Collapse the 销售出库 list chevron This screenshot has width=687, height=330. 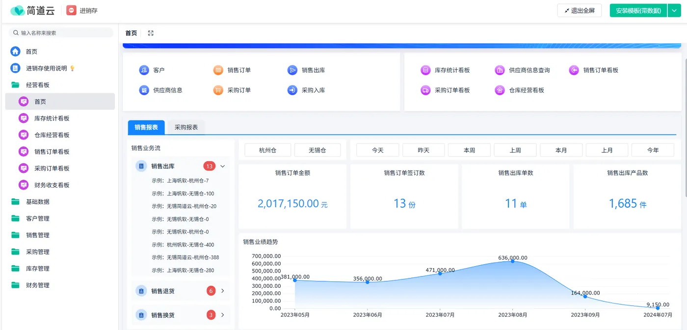point(223,166)
